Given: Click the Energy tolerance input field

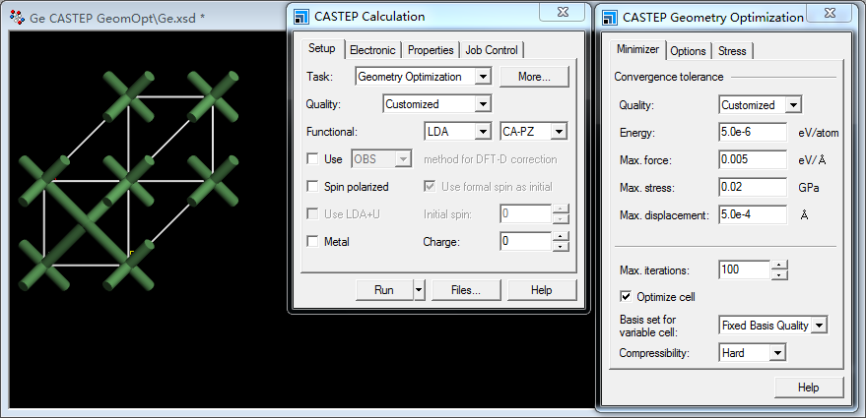Looking at the screenshot, I should (x=752, y=133).
